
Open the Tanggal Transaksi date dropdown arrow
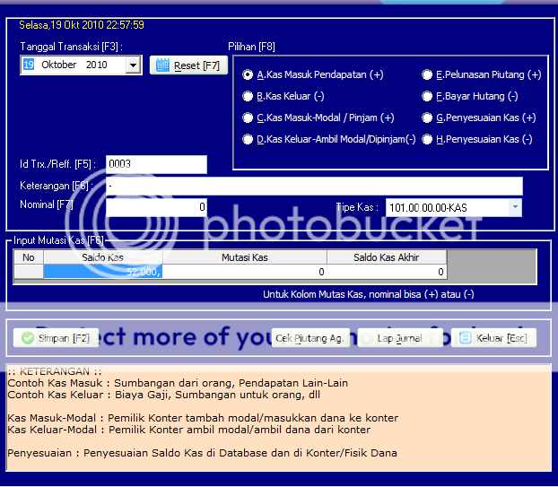133,65
